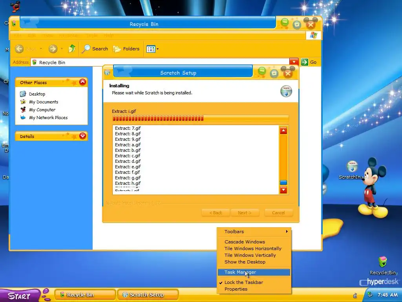The width and height of the screenshot is (402, 302).
Task: Open the Views icon dropdown
Action: coord(152,49)
